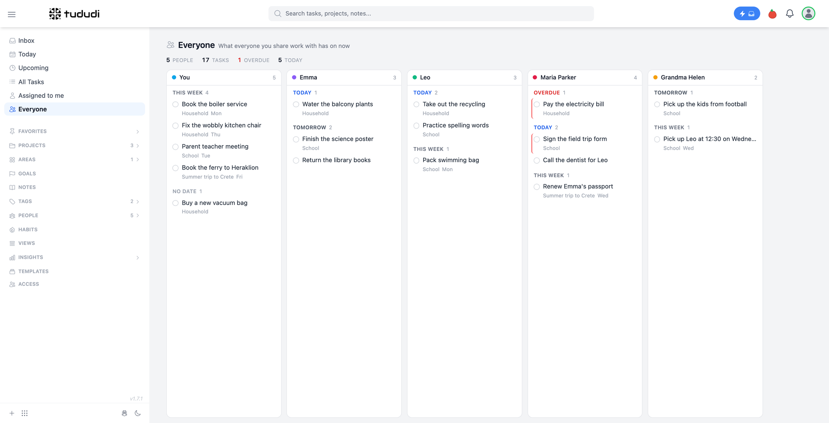Click Emma's purple color dot

294,78
